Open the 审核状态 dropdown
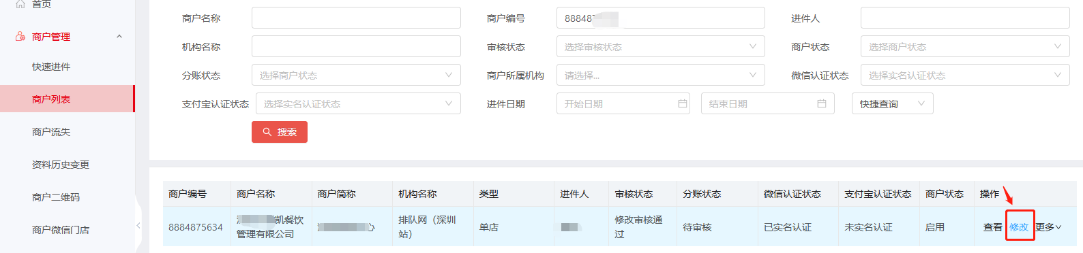 point(660,46)
